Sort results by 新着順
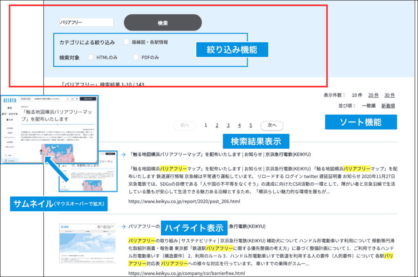 pyautogui.click(x=388, y=106)
